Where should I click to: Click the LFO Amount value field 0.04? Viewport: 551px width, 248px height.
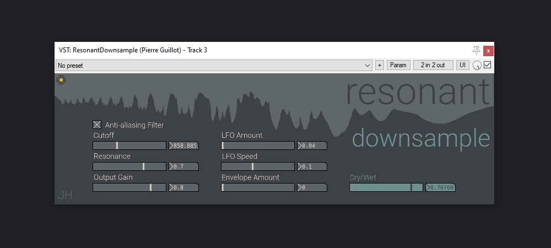pos(312,146)
